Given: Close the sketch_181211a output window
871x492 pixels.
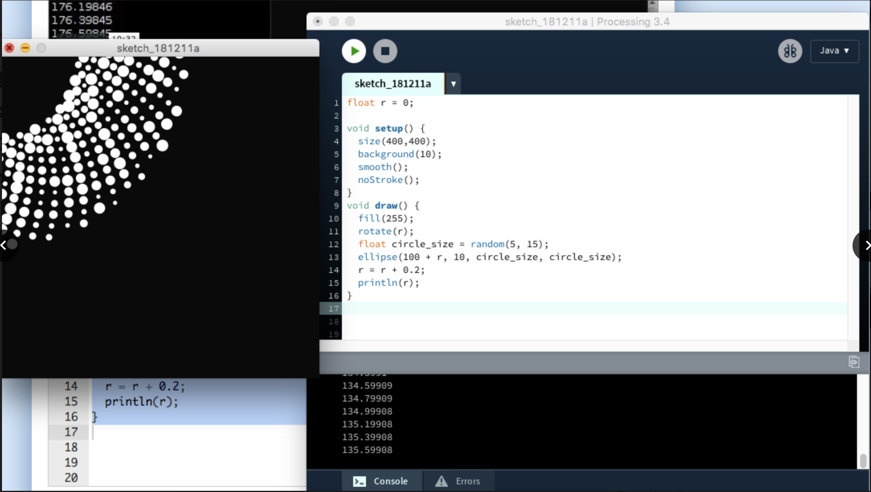Looking at the screenshot, I should coord(9,48).
